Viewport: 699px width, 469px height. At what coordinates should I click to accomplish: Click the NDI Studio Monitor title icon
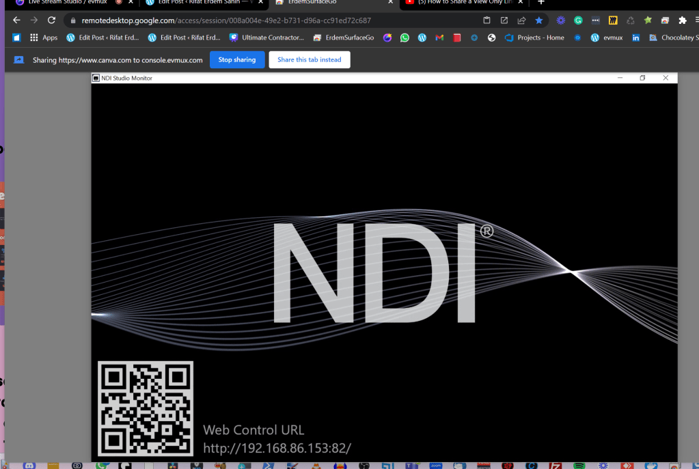click(x=96, y=78)
